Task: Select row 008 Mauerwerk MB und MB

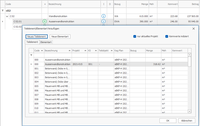Action: click(x=108, y=99)
